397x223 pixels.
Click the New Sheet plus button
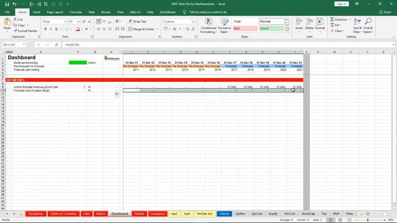(x=368, y=214)
